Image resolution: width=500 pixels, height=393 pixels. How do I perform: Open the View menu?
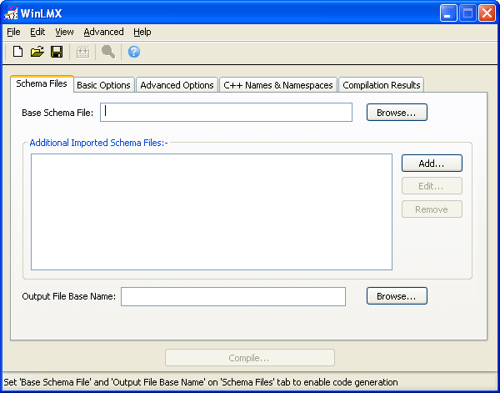tap(64, 32)
